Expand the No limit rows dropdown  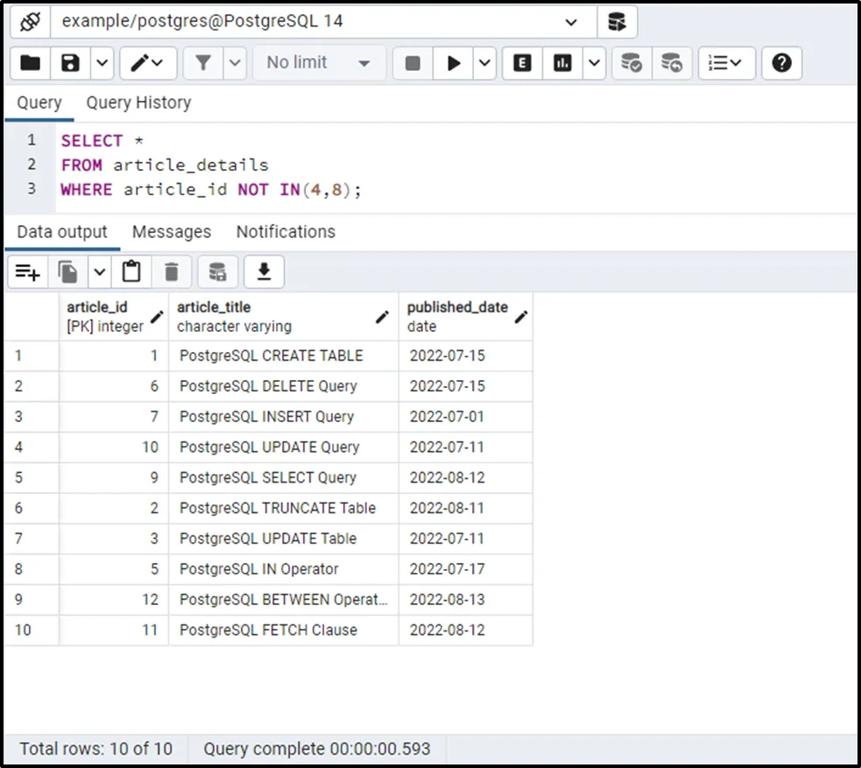coord(319,63)
